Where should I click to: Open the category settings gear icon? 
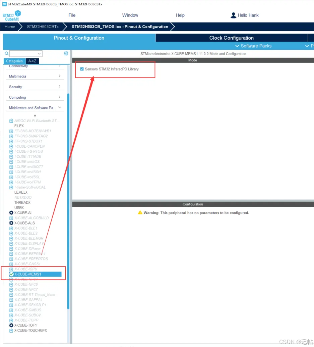pyautogui.click(x=66, y=53)
